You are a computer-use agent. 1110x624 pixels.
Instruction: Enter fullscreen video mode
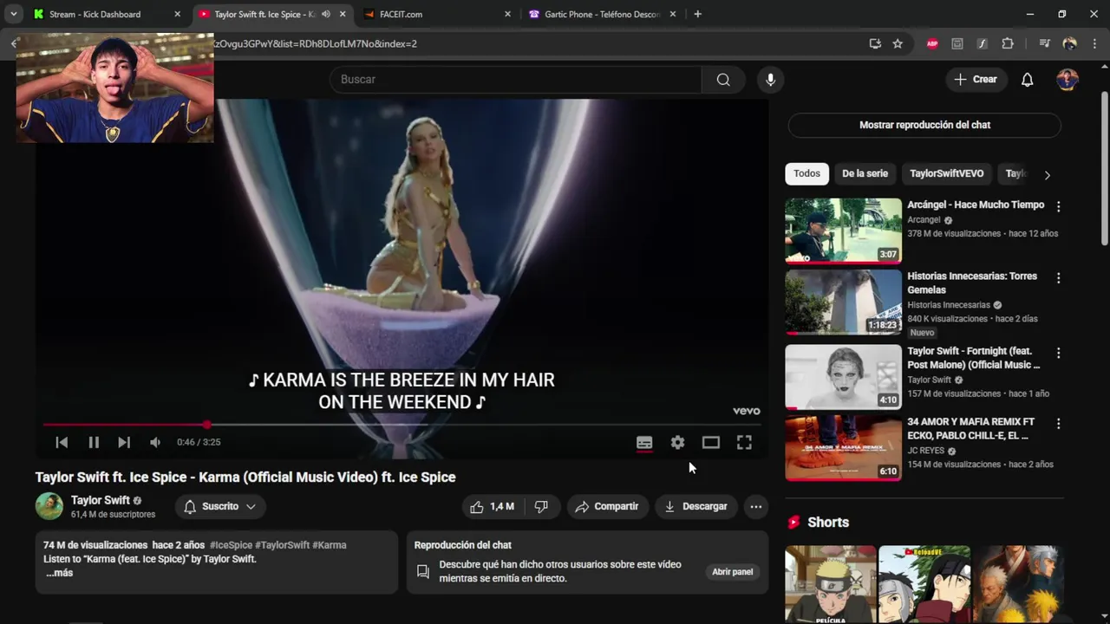744,442
